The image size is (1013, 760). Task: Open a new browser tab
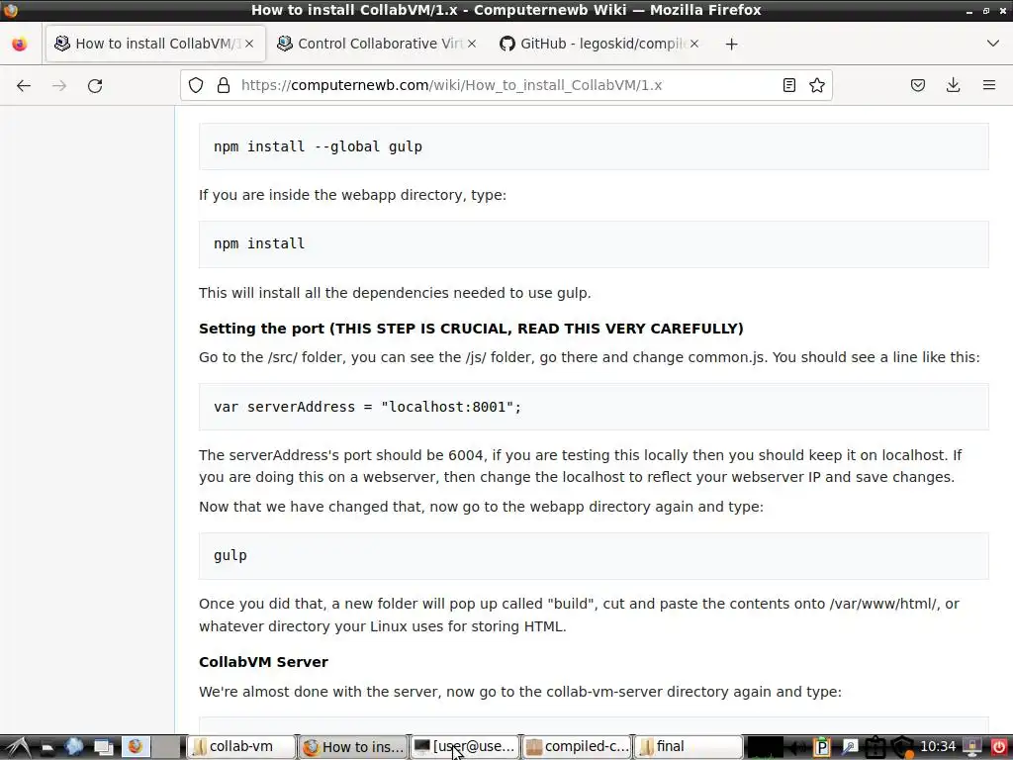coord(731,44)
